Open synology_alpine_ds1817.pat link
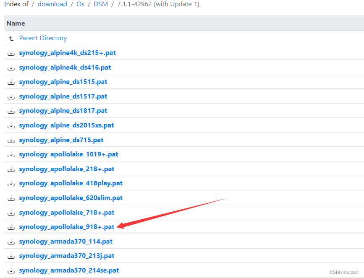Viewport: 364px width, 278px height. click(63, 111)
